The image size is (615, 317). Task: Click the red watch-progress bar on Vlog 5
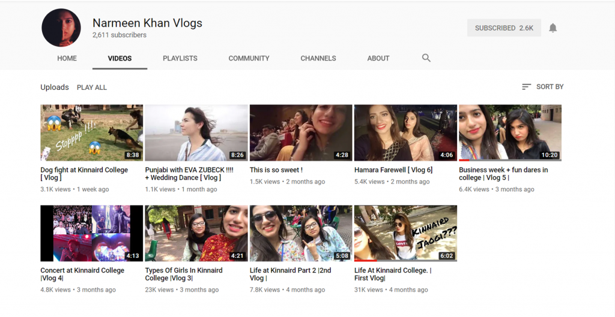click(x=464, y=160)
